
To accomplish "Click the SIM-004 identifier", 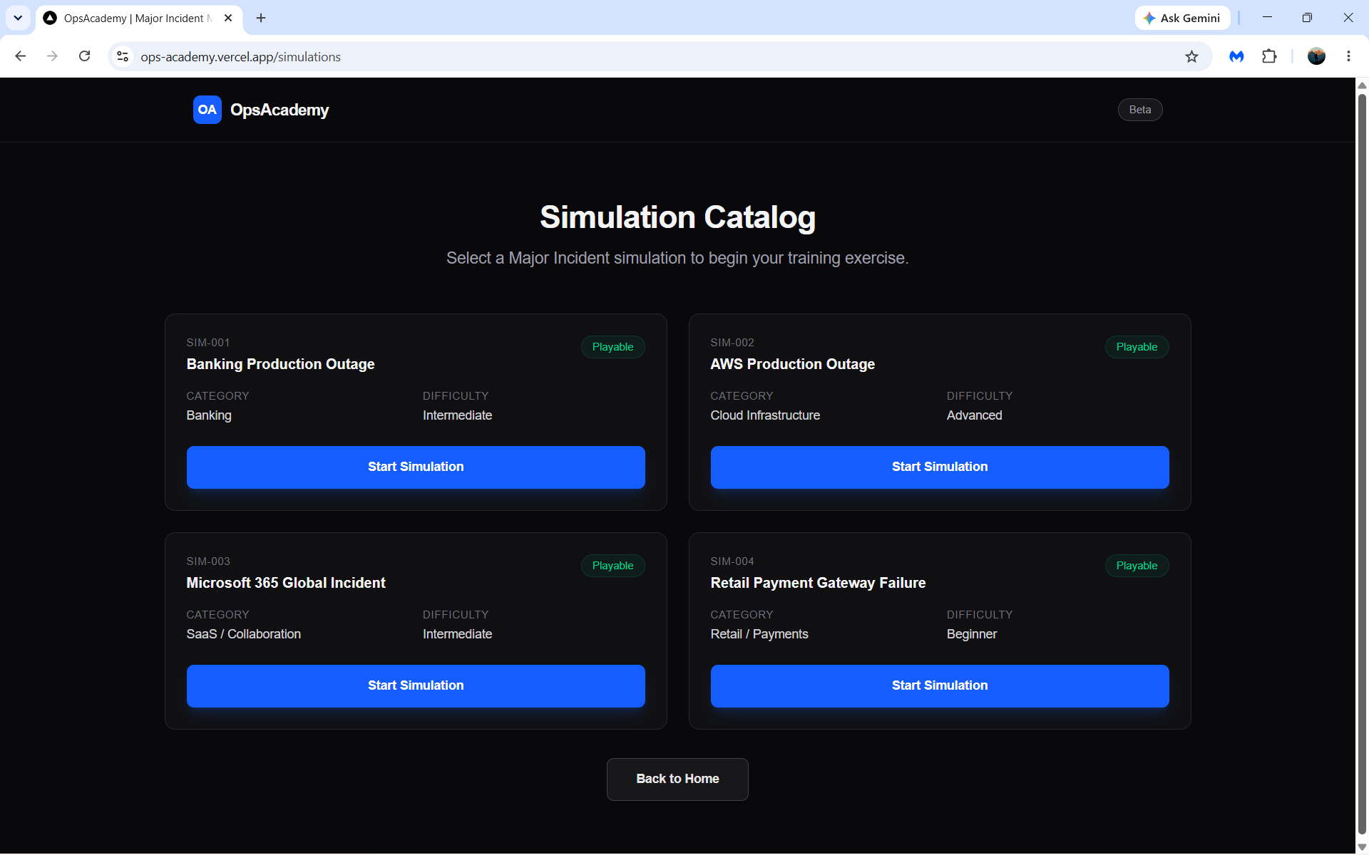I will pyautogui.click(x=732, y=561).
